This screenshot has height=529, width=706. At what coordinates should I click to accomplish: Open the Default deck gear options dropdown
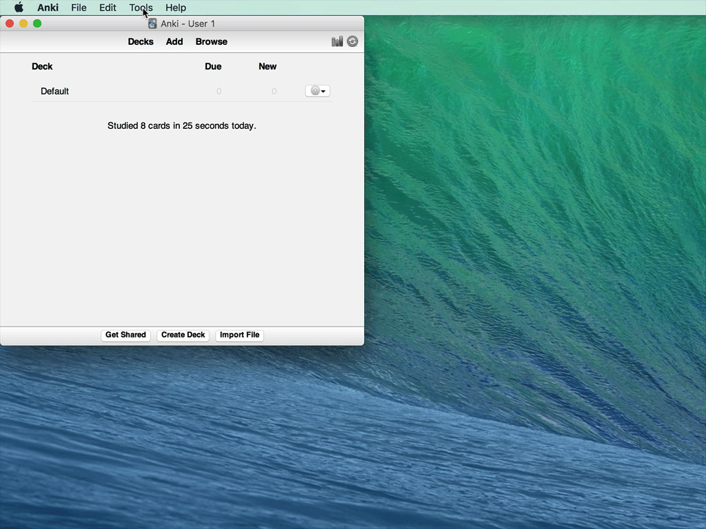(x=317, y=91)
